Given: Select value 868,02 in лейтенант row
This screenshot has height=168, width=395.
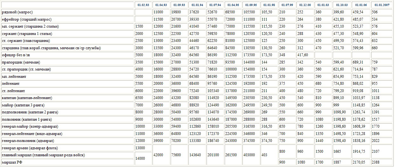Looking at the screenshot, I should (x=358, y=84).
